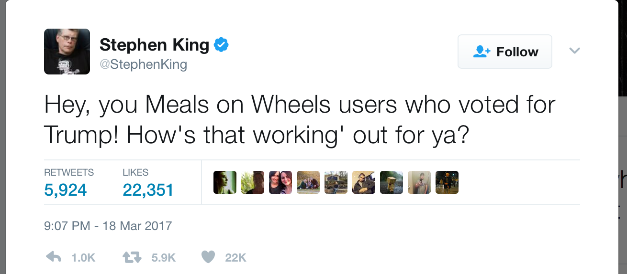The height and width of the screenshot is (274, 627).
Task: Click the first liker avatar with side profile
Action: [x=225, y=182]
